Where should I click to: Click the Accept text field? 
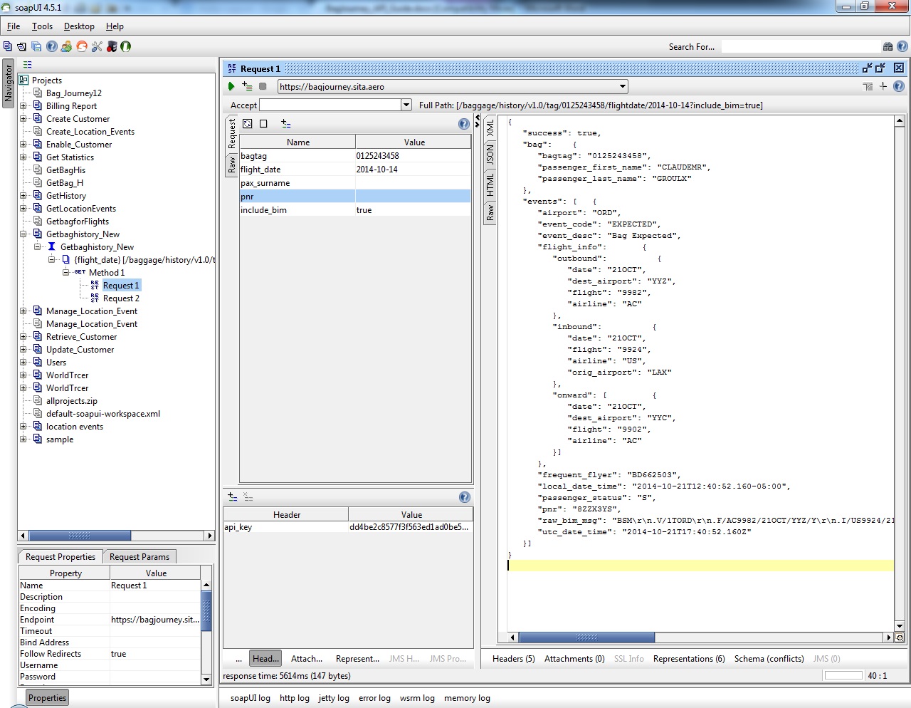[330, 105]
